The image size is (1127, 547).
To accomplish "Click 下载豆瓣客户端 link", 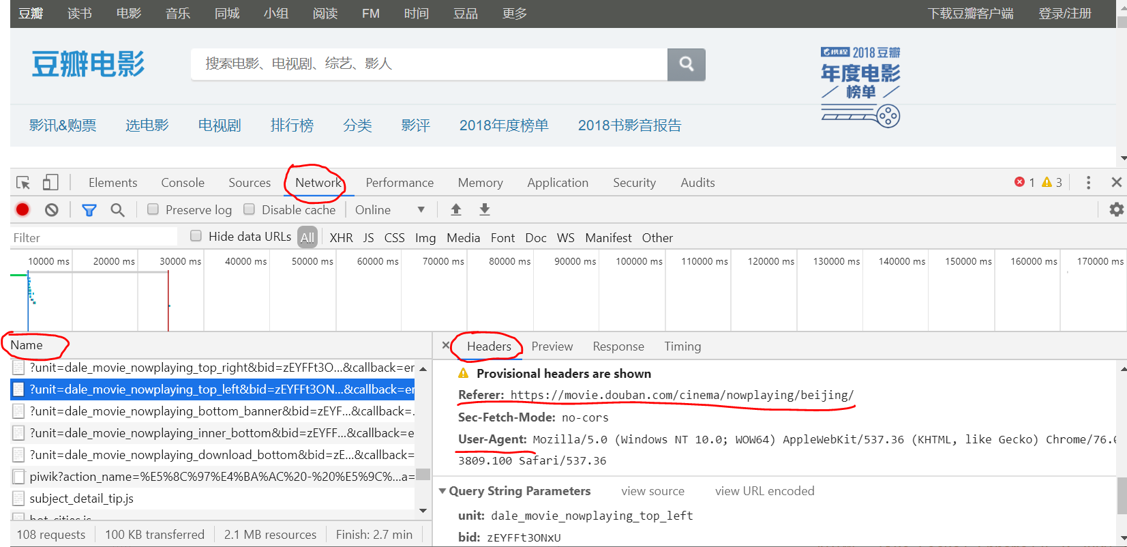I will click(970, 14).
